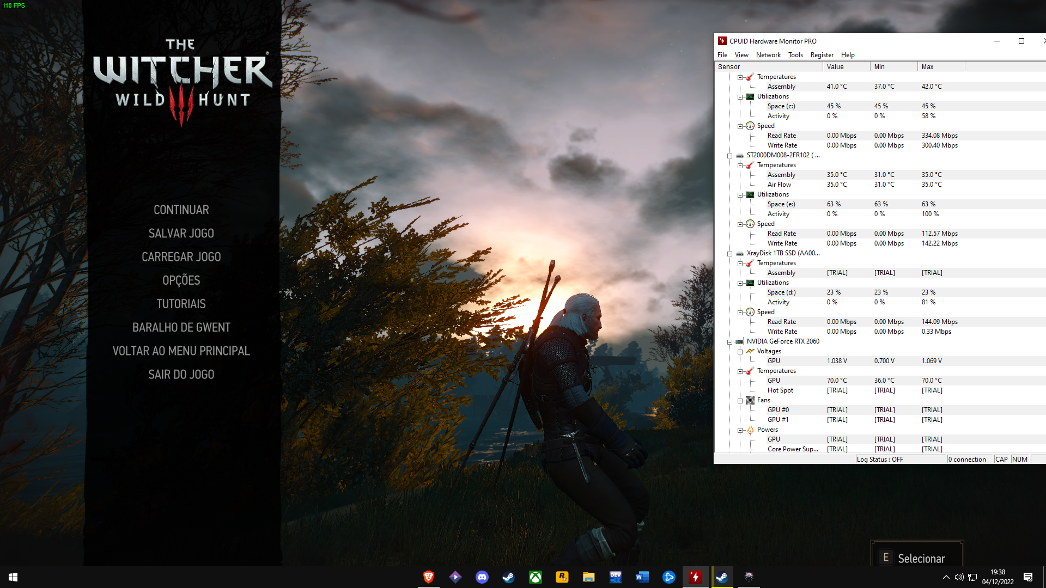
Task: Collapse the XrayDisk 1TB SSD node
Action: pyautogui.click(x=729, y=254)
